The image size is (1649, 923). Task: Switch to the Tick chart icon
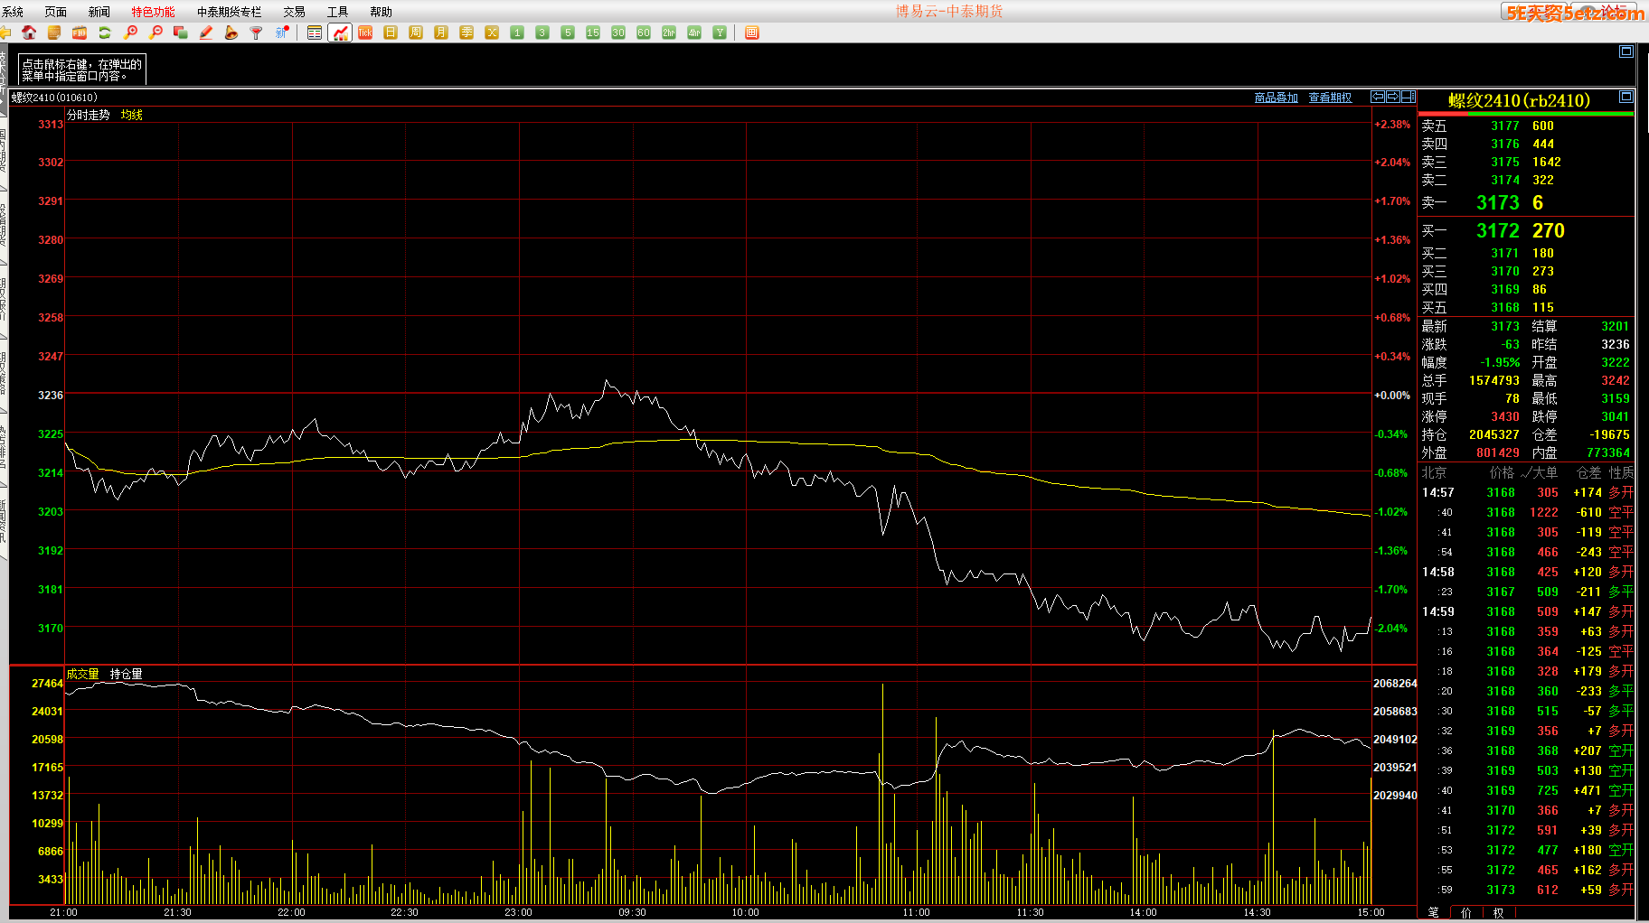pyautogui.click(x=365, y=33)
